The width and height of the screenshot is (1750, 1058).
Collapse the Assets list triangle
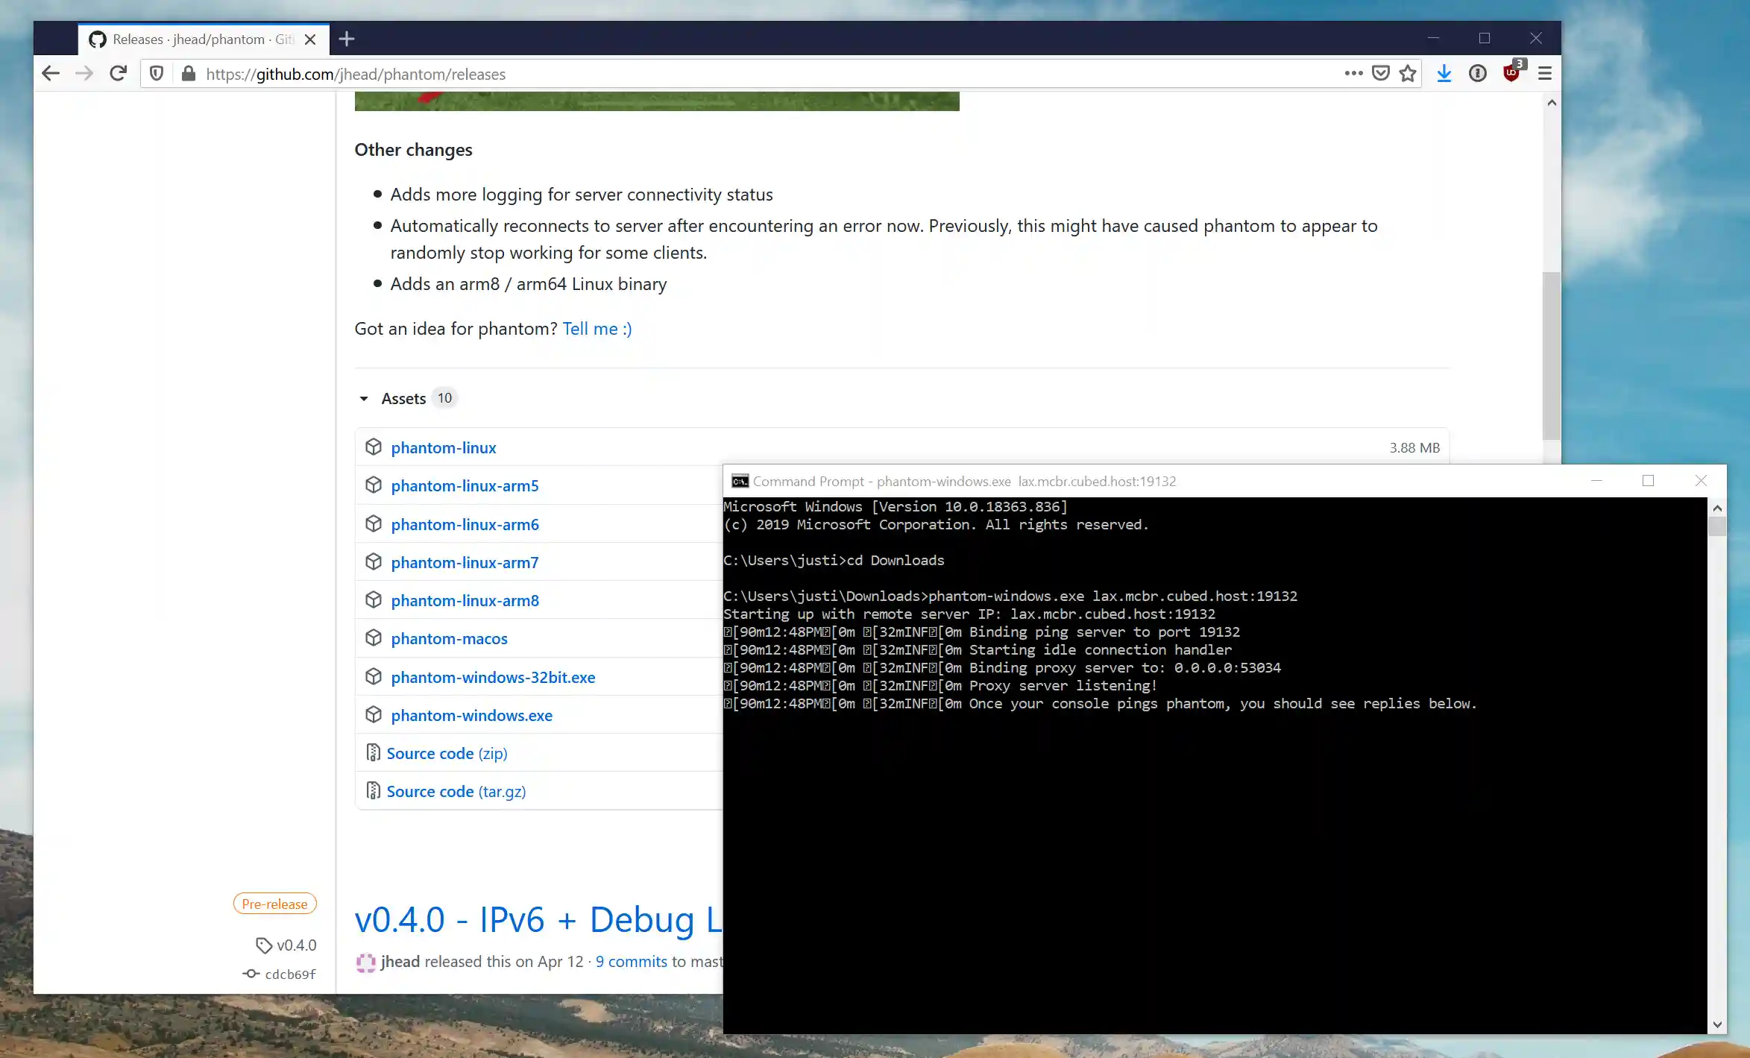pos(364,399)
